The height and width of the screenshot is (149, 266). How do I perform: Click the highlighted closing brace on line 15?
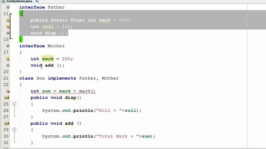[x=21, y=39]
